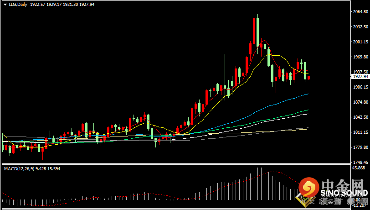Image resolution: width=370 pixels, height=210 pixels.
Task: Select the 45.868 MACD scale value
Action: point(359,168)
